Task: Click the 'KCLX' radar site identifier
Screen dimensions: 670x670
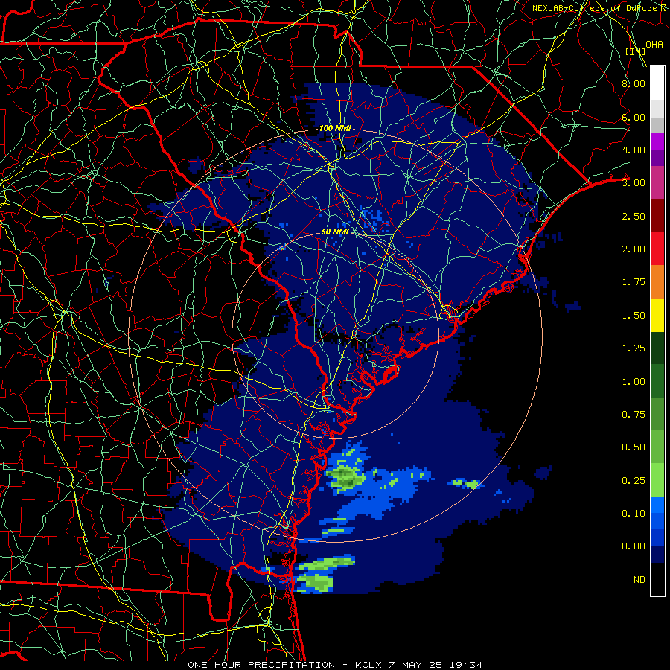Action: tap(368, 665)
